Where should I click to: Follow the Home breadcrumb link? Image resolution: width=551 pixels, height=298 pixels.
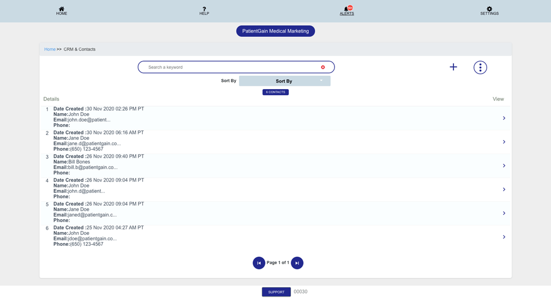pyautogui.click(x=50, y=49)
